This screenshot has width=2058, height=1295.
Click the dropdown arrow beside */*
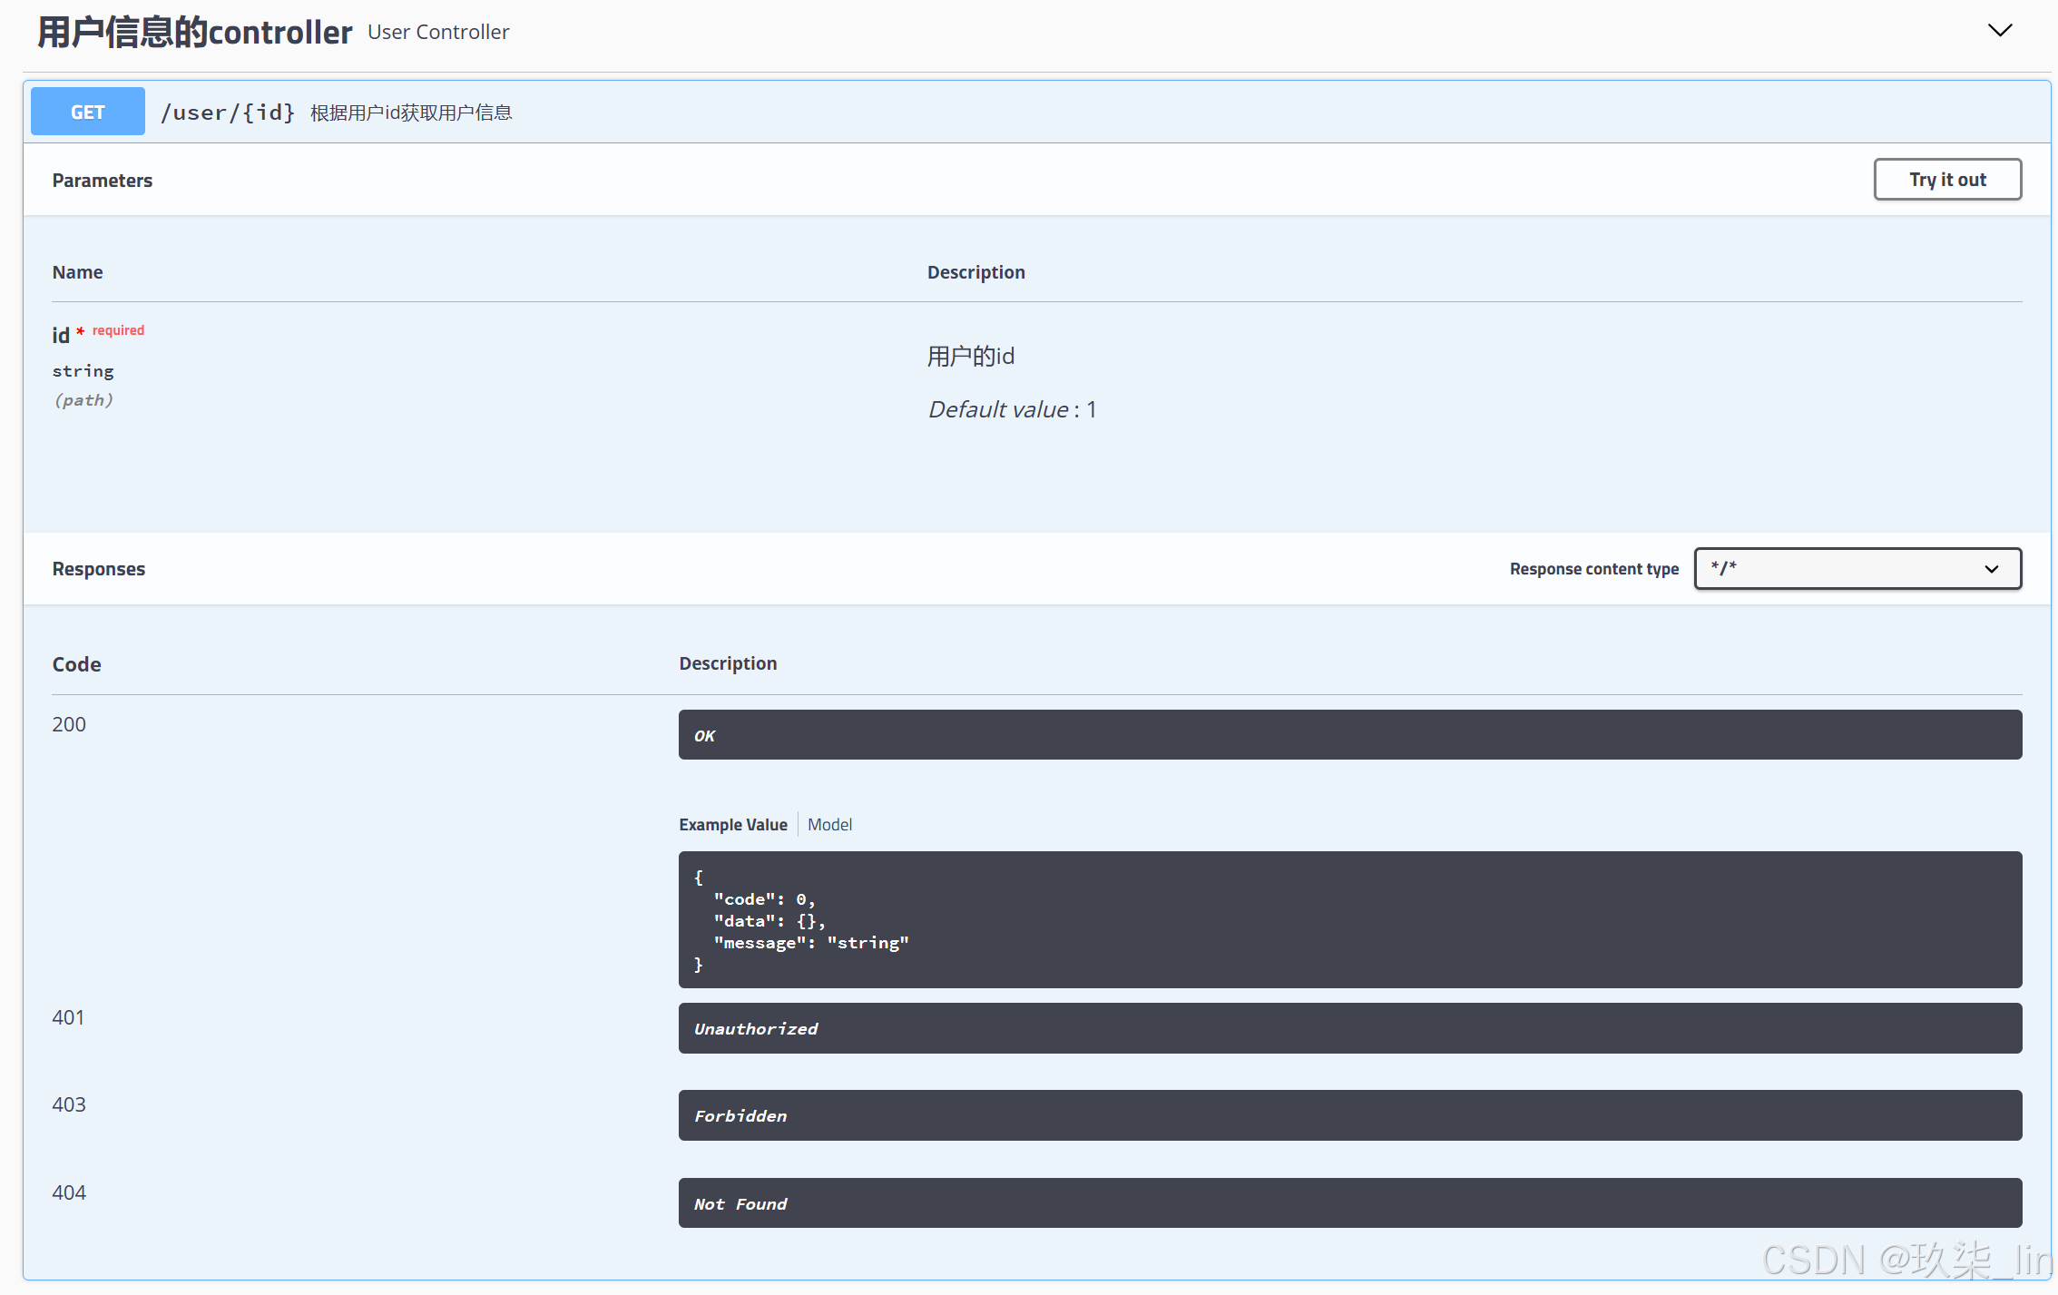(1991, 569)
